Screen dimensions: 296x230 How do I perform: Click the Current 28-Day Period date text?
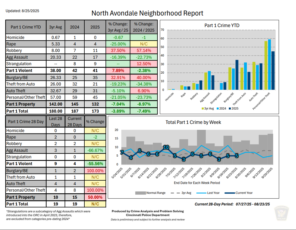233,204
